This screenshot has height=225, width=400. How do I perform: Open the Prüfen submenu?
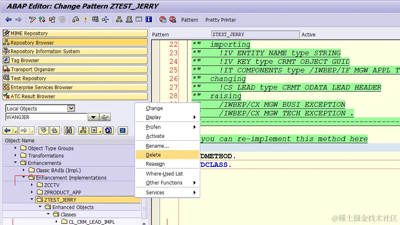coord(167,127)
